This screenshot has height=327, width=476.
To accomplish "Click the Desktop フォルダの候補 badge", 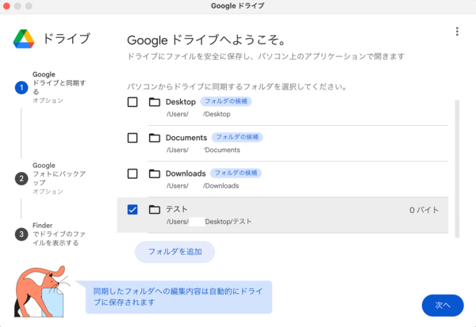I will click(226, 101).
